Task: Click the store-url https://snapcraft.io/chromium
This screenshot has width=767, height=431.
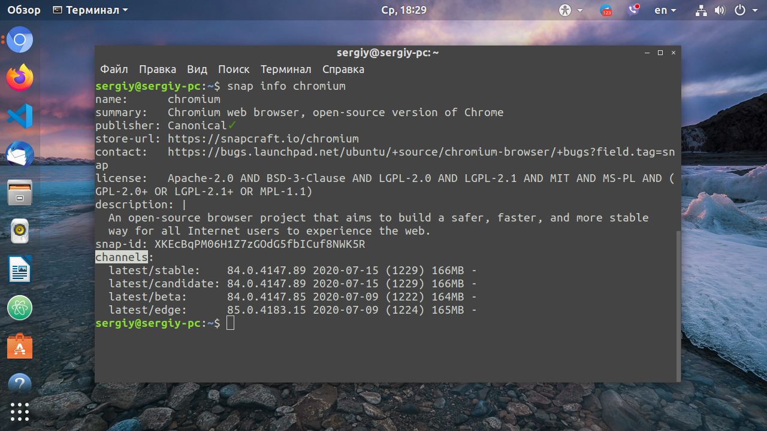Action: tap(263, 139)
